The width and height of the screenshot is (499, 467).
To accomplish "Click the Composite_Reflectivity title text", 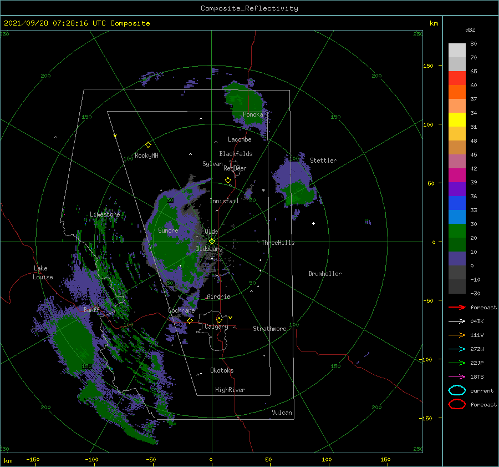I will click(x=249, y=8).
